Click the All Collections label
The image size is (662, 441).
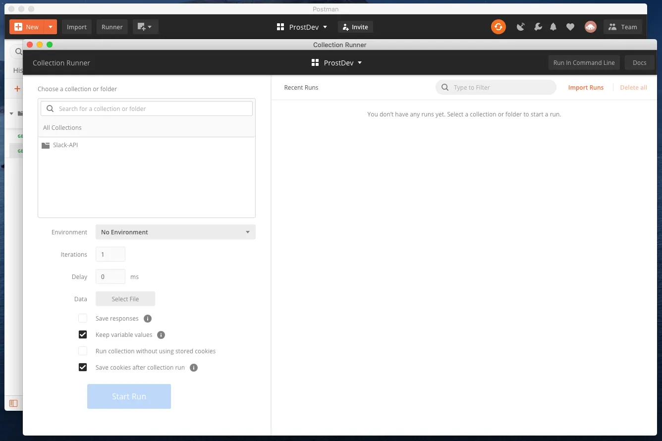pyautogui.click(x=62, y=127)
